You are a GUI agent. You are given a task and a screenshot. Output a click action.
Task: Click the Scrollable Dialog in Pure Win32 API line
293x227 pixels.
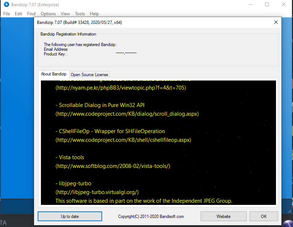point(100,105)
